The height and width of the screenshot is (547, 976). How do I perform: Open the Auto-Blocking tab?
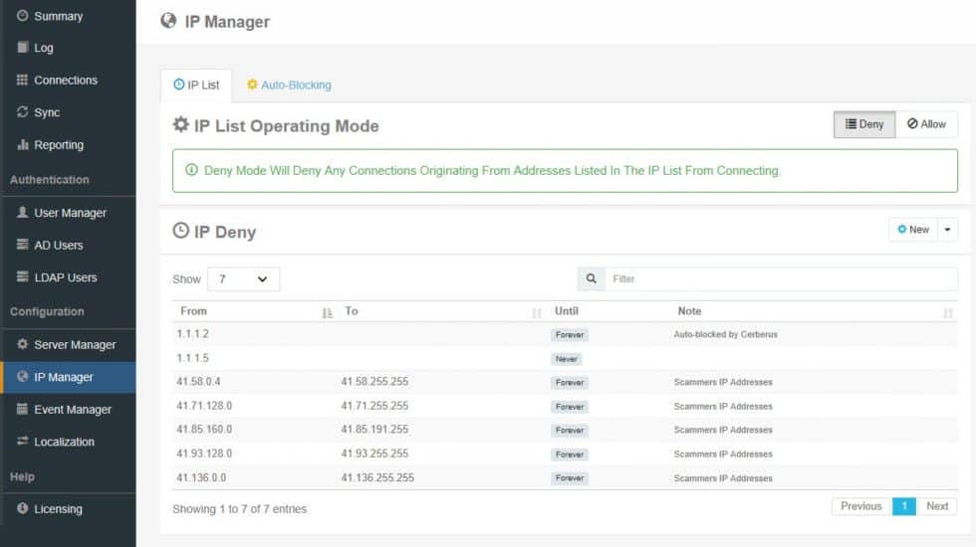(x=289, y=86)
